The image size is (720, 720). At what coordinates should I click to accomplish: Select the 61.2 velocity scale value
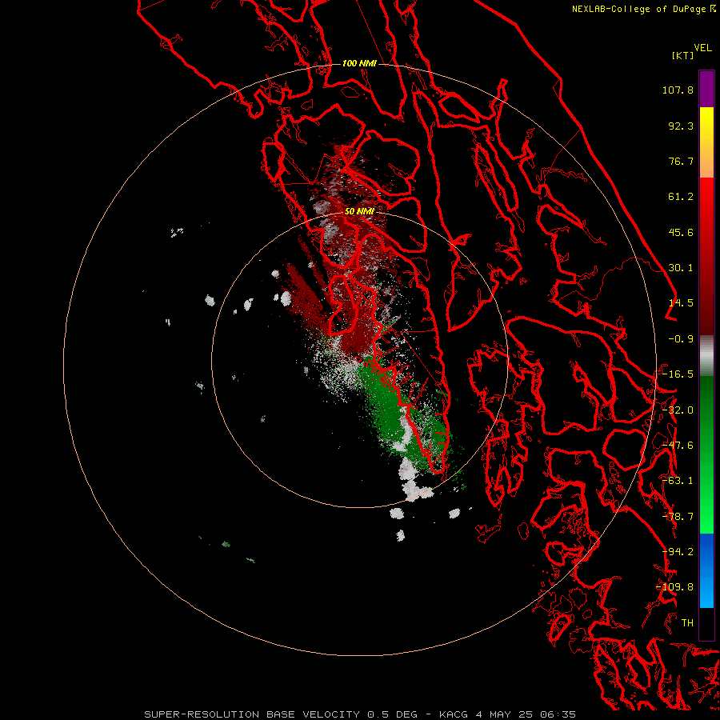tap(681, 197)
